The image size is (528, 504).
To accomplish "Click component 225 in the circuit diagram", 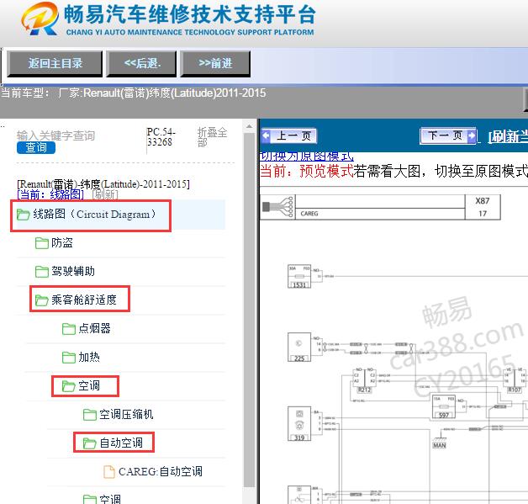I will click(299, 347).
